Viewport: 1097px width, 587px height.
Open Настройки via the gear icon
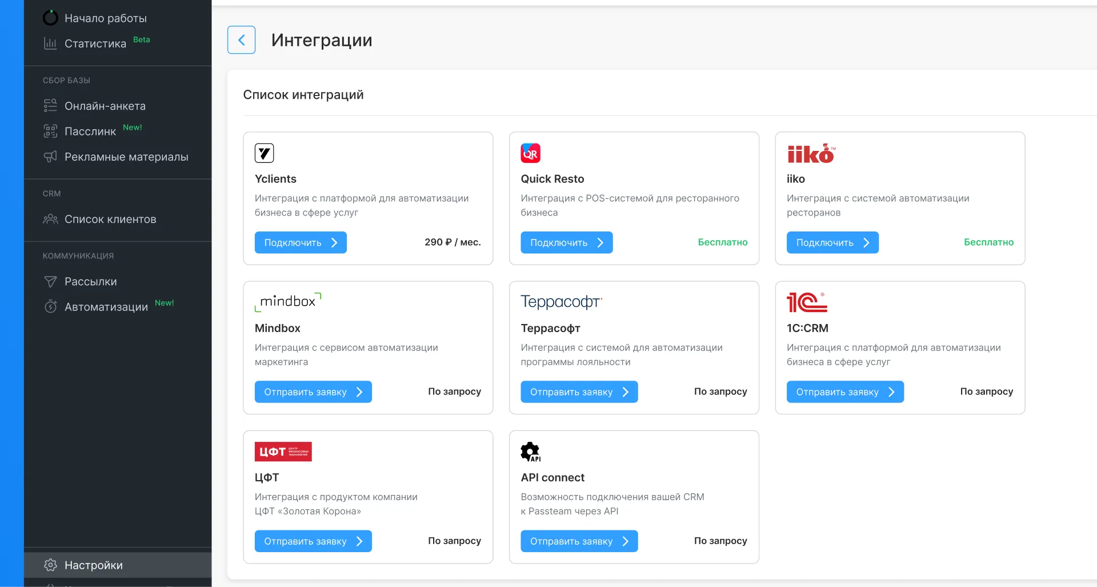click(x=50, y=565)
